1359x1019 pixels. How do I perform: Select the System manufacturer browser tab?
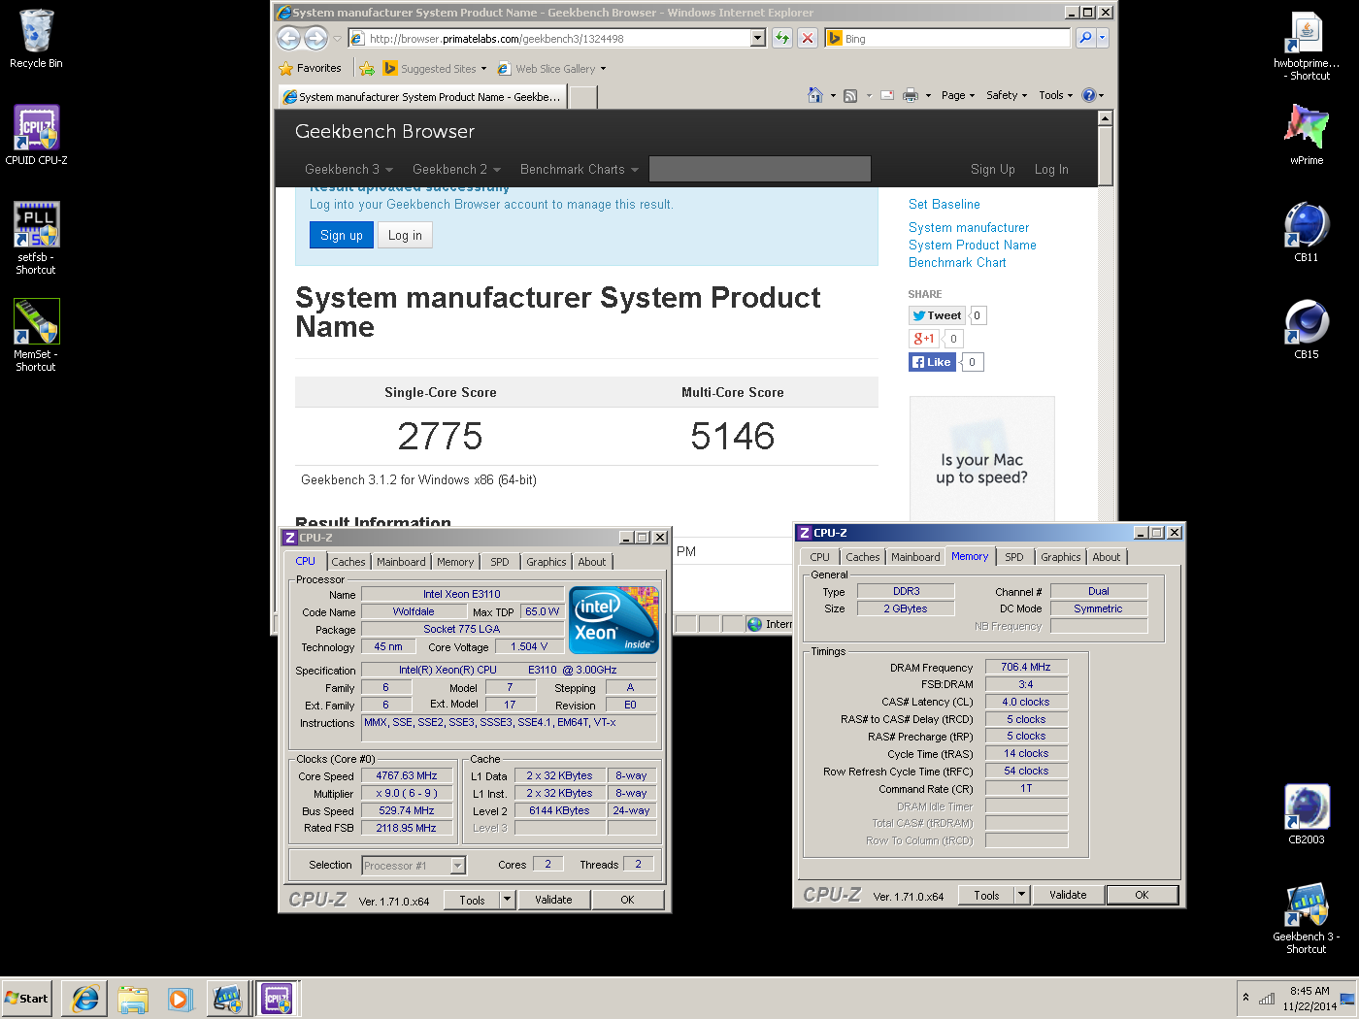pos(422,97)
